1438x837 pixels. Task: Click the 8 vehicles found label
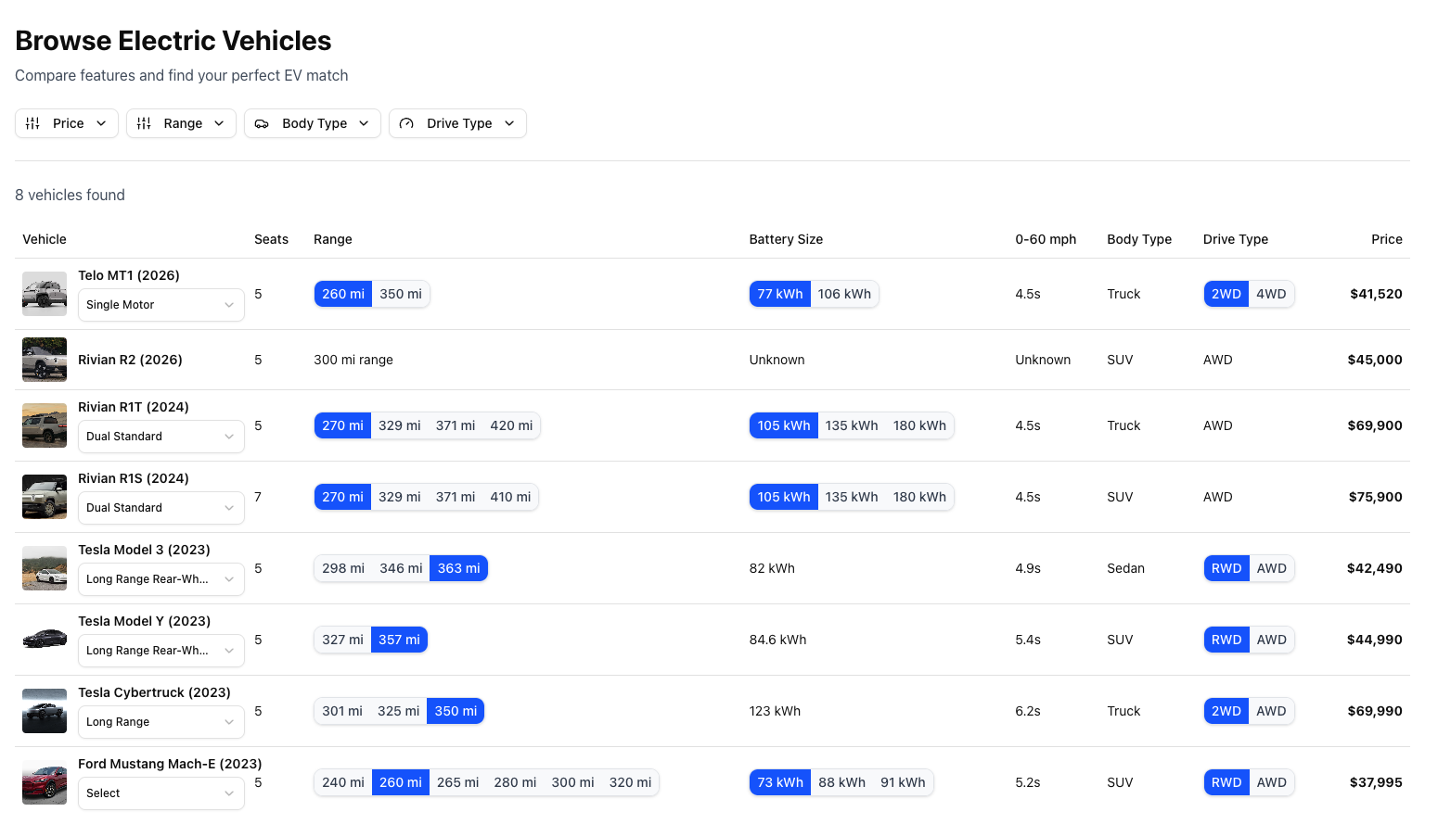[70, 195]
